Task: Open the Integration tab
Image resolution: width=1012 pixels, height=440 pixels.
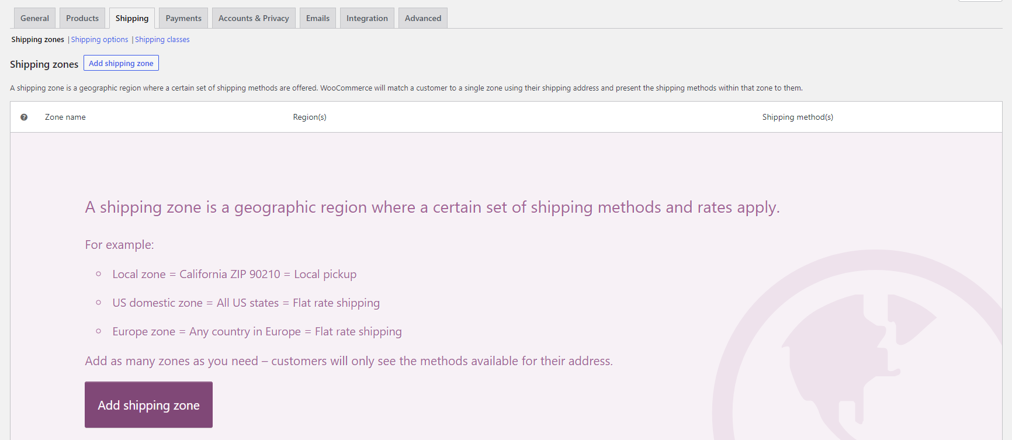Action: (x=367, y=18)
